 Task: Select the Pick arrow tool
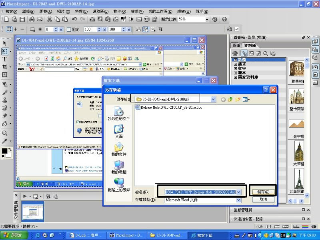(5, 43)
